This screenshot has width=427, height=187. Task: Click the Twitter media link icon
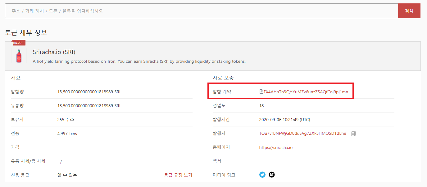click(x=262, y=175)
